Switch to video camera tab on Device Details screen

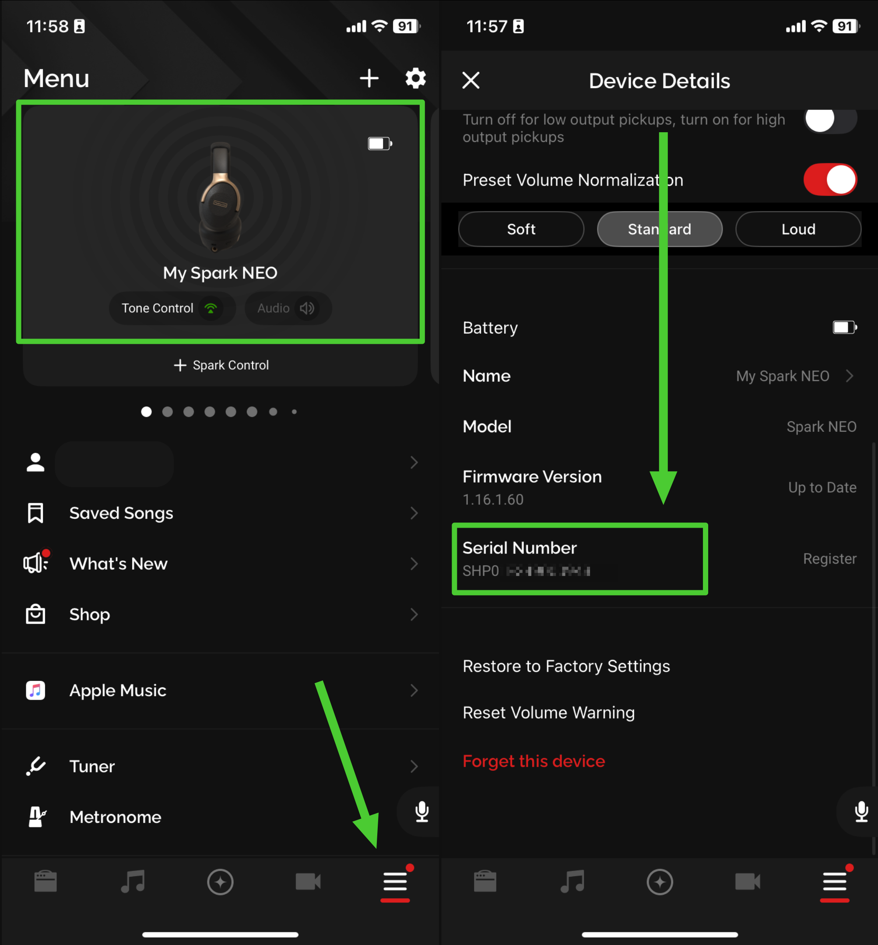click(x=747, y=882)
